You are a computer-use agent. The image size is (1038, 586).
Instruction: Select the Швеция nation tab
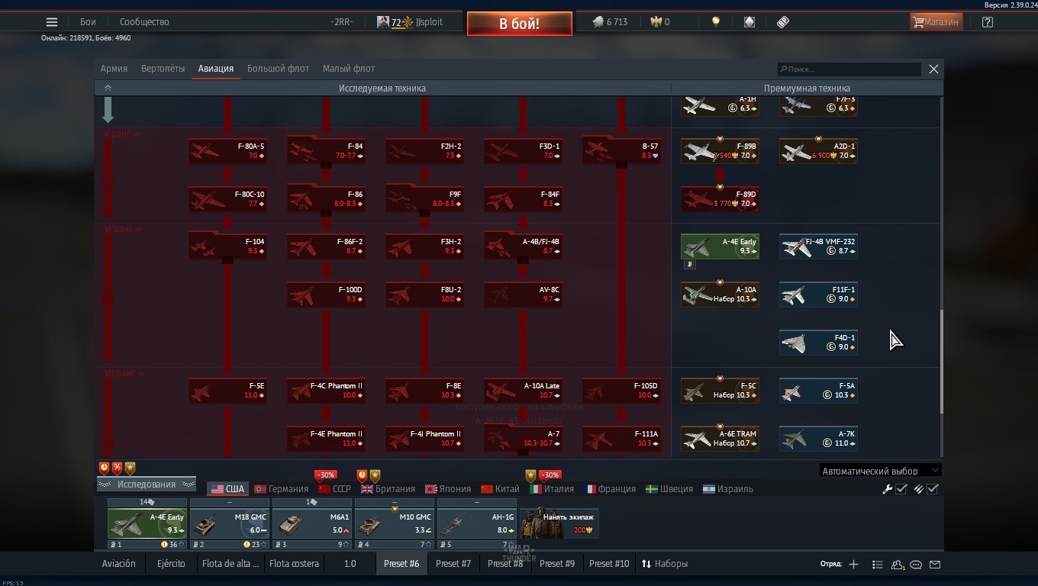(x=669, y=489)
